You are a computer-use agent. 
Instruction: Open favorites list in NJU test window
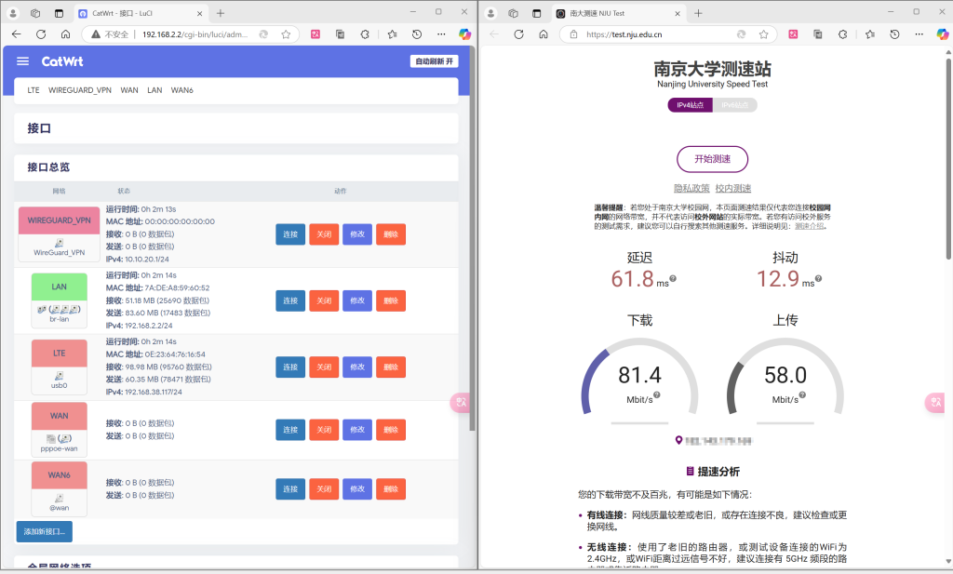[x=870, y=34]
